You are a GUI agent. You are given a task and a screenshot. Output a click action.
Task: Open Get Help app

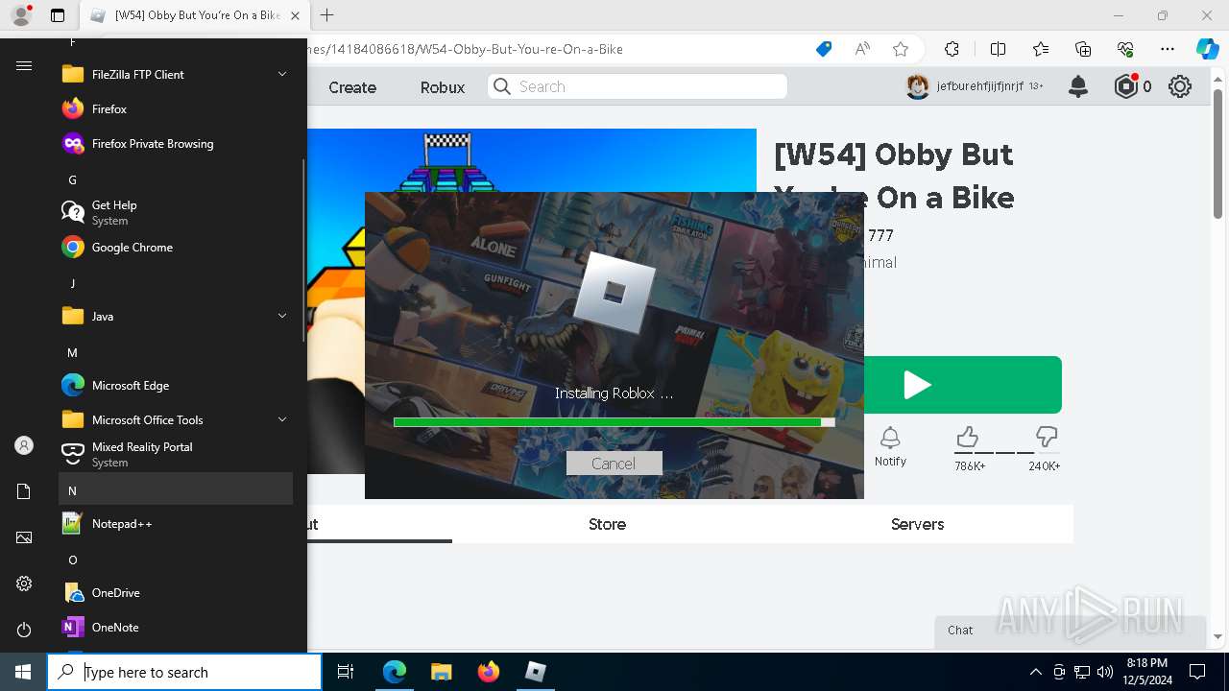(176, 212)
